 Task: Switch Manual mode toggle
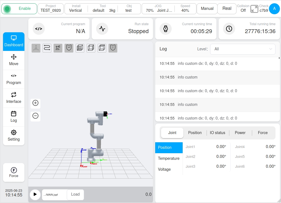207,8
